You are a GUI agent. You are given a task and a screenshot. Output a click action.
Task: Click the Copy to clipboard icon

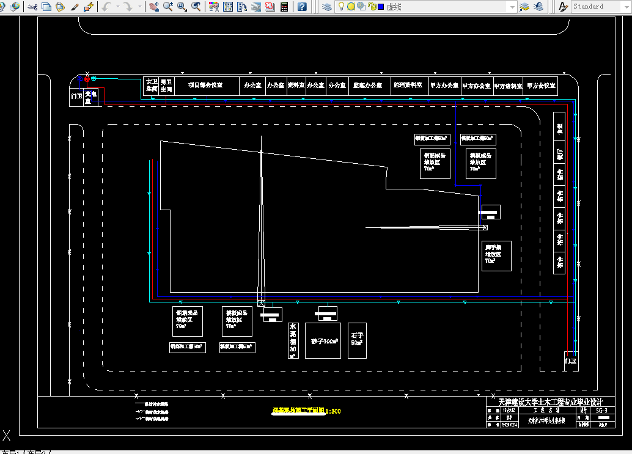click(46, 7)
